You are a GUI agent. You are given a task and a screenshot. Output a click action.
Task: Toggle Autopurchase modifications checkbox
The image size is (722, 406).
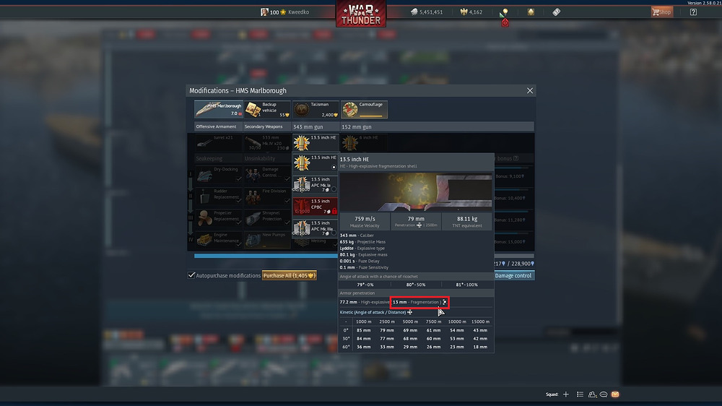pyautogui.click(x=191, y=275)
